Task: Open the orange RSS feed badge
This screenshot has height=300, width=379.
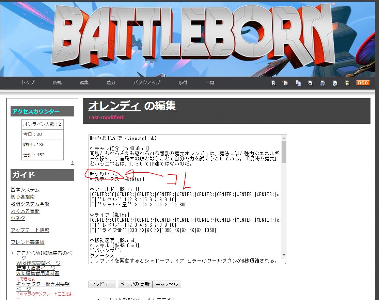Action: 363,83
